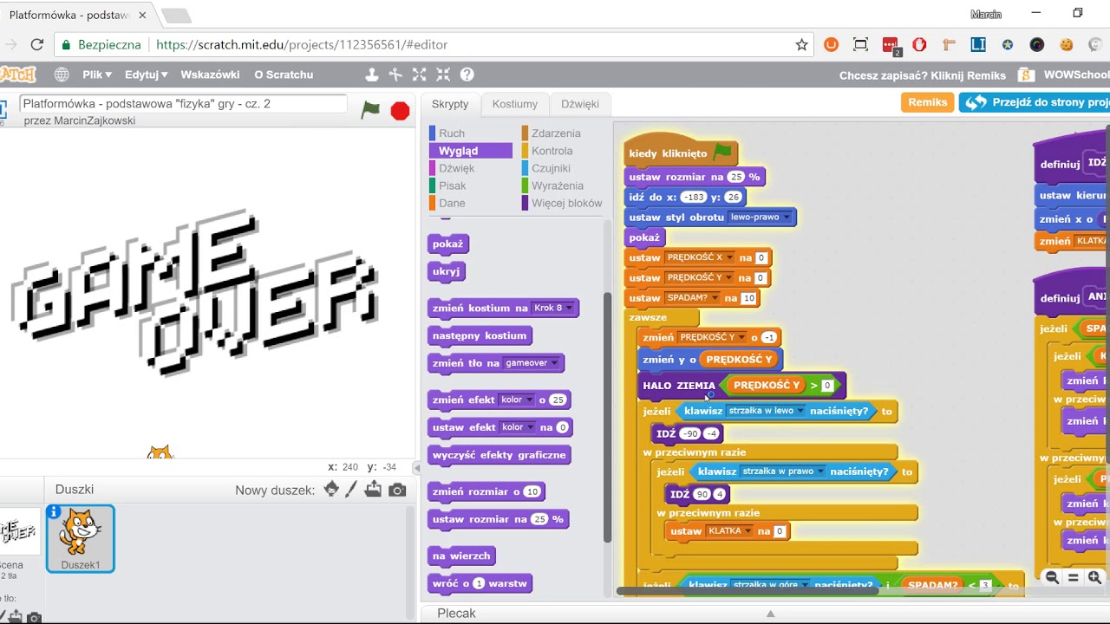Image resolution: width=1110 pixels, height=624 pixels.
Task: Open gameover backdrop dropdown in block
Action: click(532, 363)
